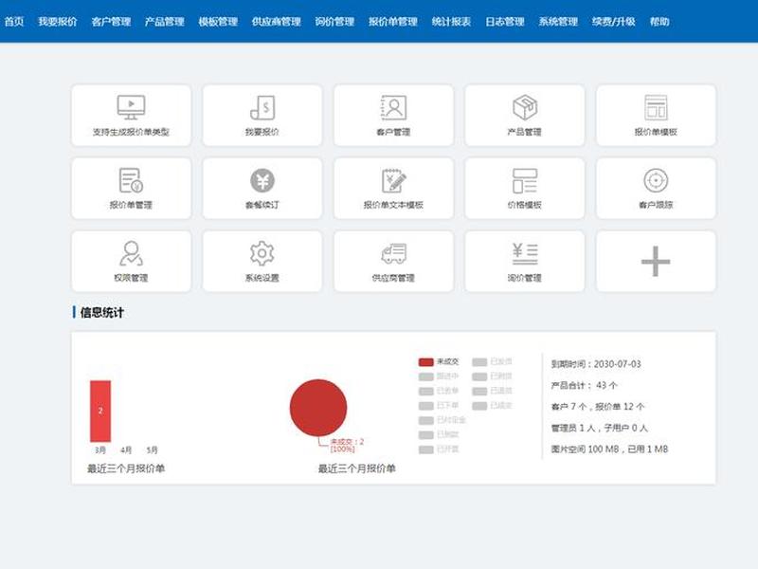This screenshot has height=569, width=758.
Task: Open the 客户管理 contact book icon card
Action: (x=393, y=116)
